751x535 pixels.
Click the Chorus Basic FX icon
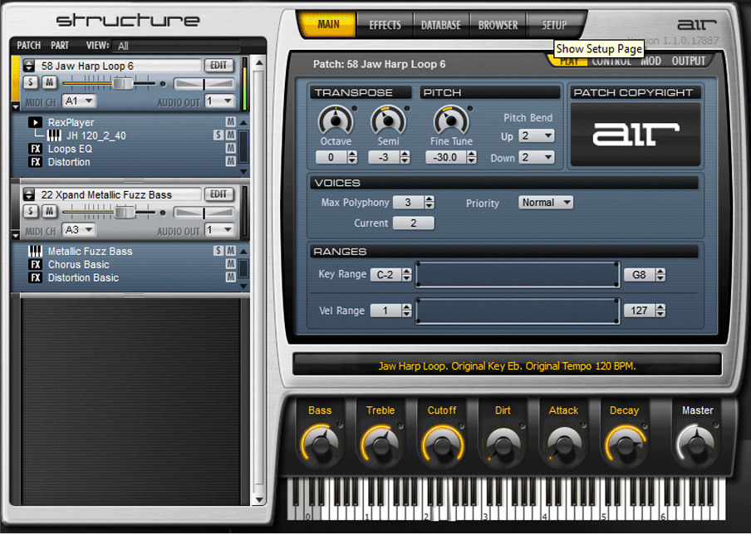tap(35, 265)
